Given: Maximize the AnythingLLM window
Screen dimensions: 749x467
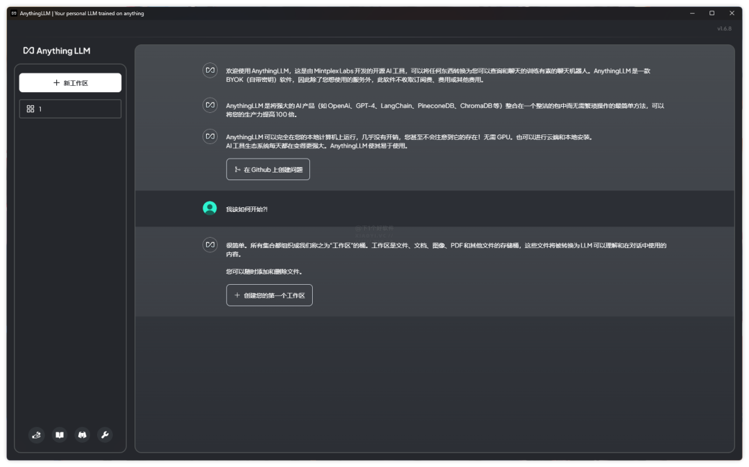Looking at the screenshot, I should tap(712, 13).
